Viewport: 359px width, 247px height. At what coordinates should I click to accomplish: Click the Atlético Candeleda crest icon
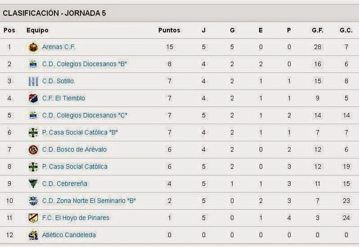33,235
